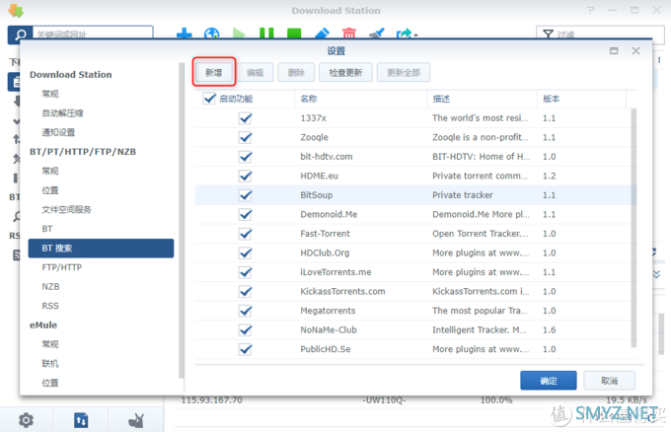Screen dimensions: 671x432
Task: Sort by the 名称 column header
Action: click(361, 99)
